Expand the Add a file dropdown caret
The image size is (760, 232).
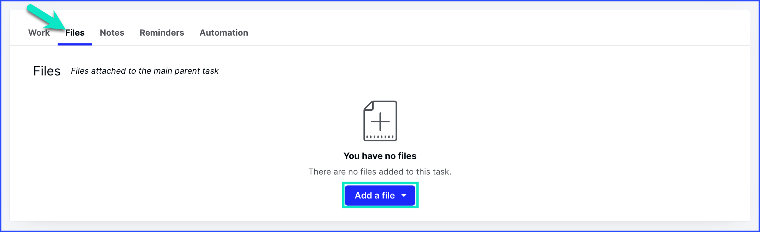(404, 196)
